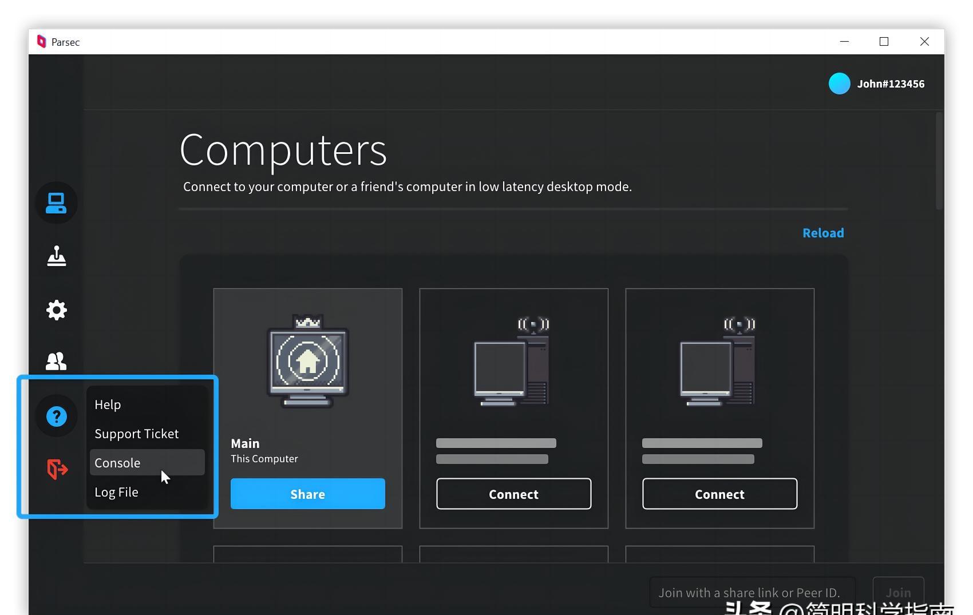The height and width of the screenshot is (615, 973).
Task: Click the blue account avatar circle
Action: point(839,84)
